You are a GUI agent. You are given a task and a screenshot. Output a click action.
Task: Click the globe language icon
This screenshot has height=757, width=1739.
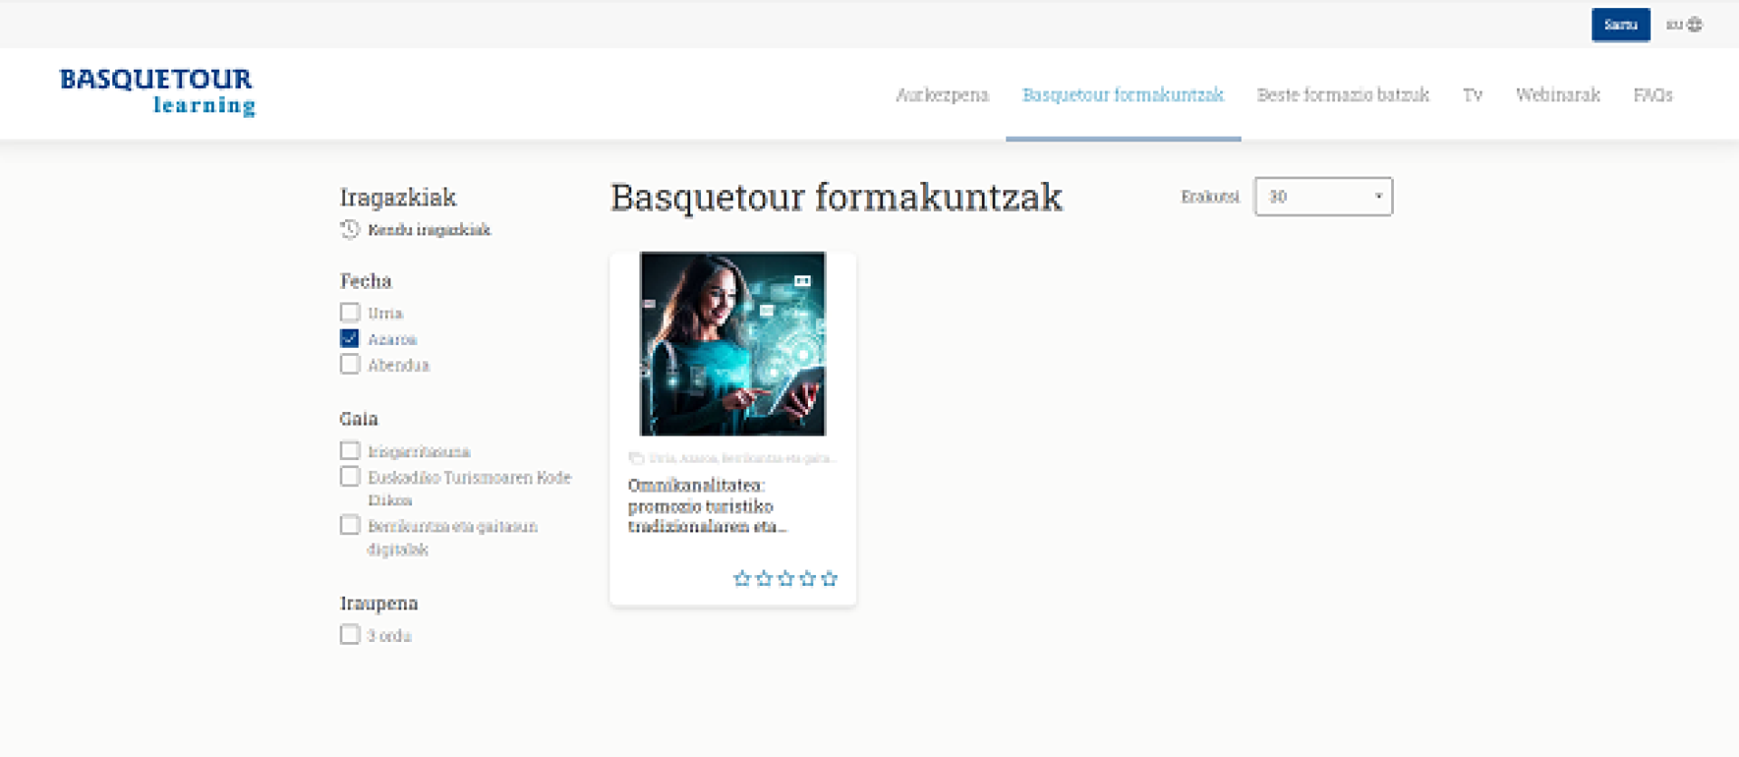[x=1695, y=24]
